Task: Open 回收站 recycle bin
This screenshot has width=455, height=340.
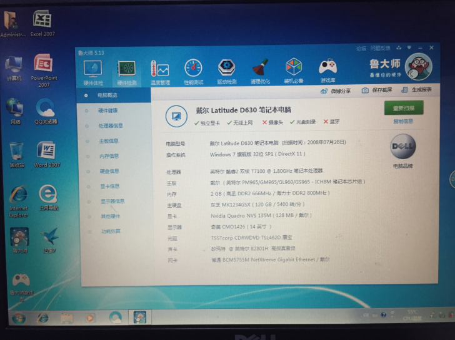Action: [x=17, y=155]
